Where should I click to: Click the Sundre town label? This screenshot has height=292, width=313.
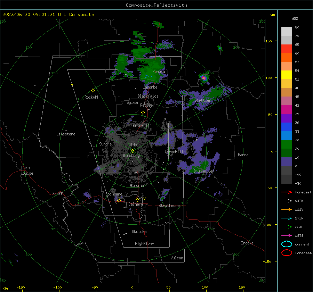pyautogui.click(x=106, y=144)
